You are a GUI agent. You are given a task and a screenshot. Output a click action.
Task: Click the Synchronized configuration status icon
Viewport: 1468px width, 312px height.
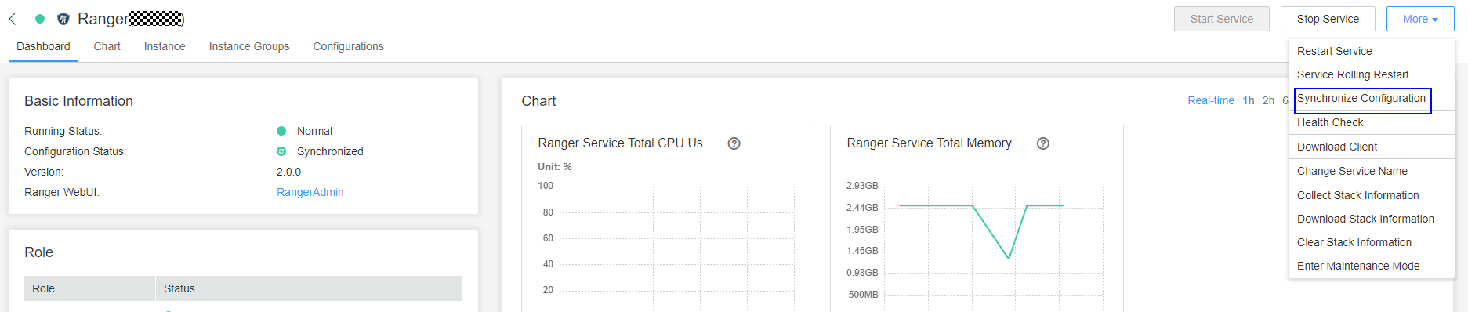tap(281, 151)
